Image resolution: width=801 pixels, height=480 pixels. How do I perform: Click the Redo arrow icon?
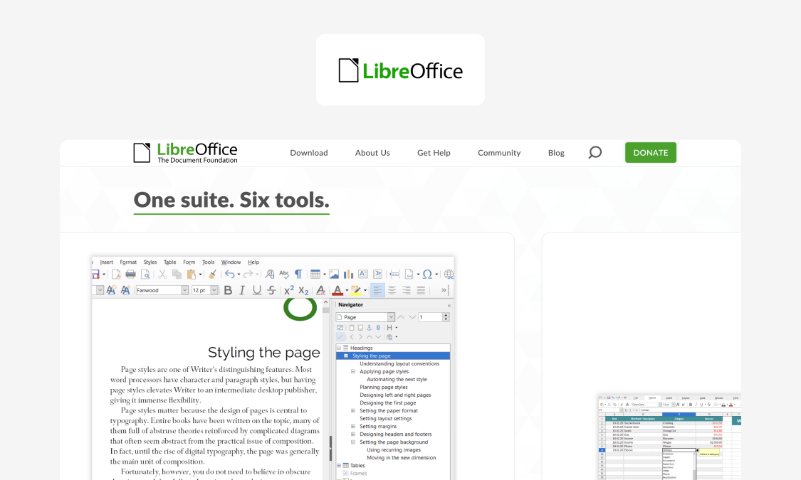248,274
